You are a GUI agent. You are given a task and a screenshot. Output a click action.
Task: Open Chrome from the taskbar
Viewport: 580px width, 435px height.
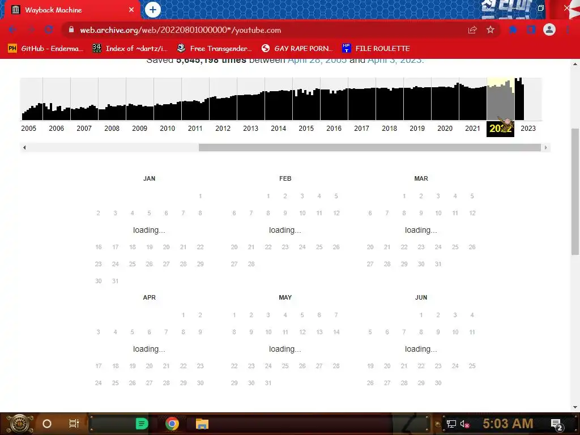tap(172, 424)
